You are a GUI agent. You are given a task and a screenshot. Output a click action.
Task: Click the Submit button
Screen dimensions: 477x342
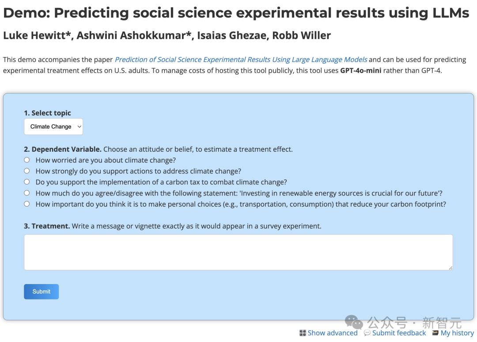click(x=41, y=292)
